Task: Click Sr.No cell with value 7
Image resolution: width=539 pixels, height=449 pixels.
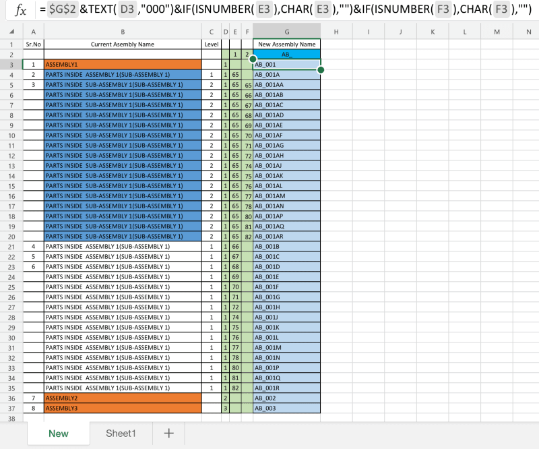Action: coord(33,398)
